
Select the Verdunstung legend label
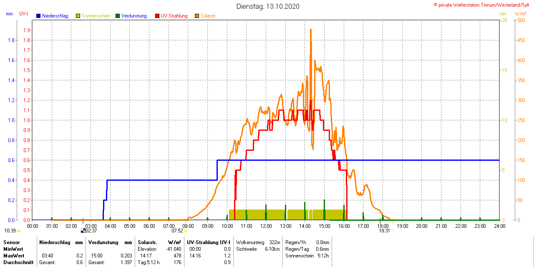[x=134, y=16]
